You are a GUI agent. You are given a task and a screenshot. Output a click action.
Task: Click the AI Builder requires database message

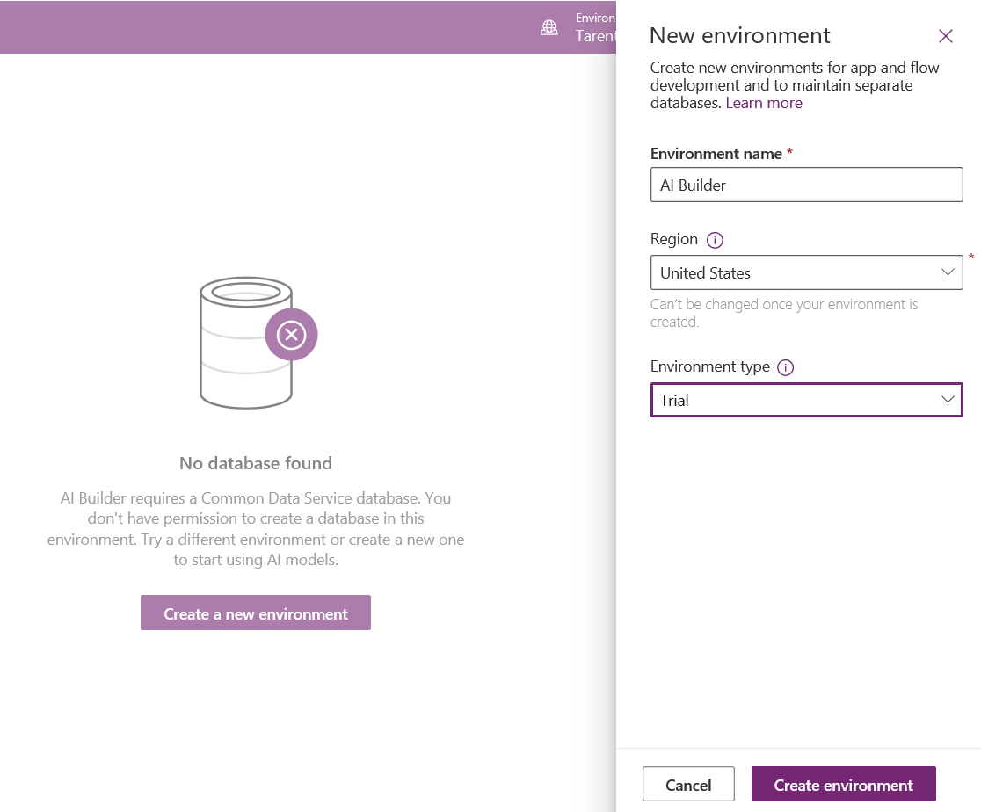pos(255,529)
